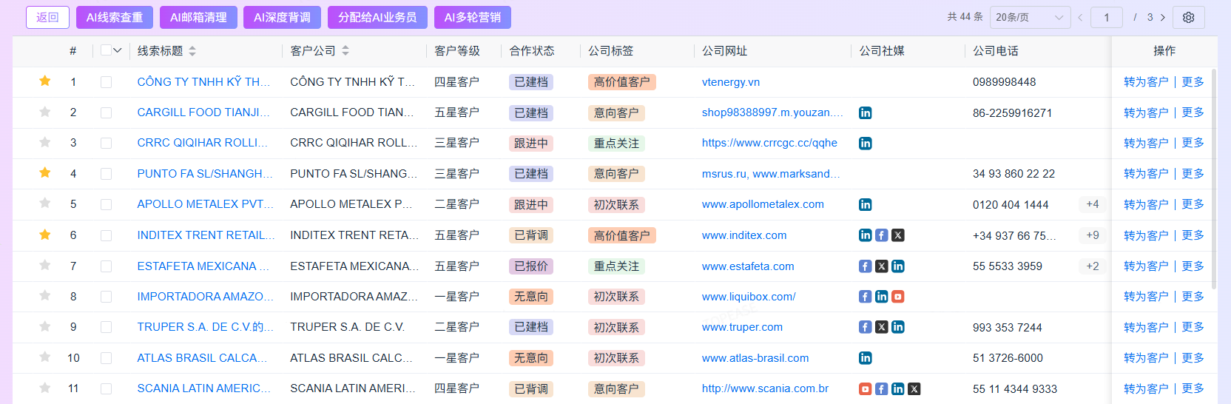
Task: Sort by 线索标题 column arrows
Action: 192,51
